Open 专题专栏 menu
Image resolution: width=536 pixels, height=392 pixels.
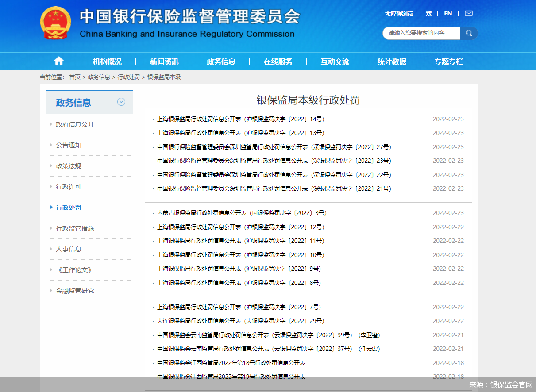click(x=449, y=61)
